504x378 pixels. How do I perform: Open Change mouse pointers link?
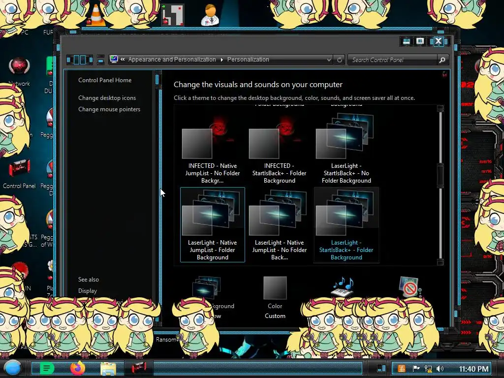109,109
